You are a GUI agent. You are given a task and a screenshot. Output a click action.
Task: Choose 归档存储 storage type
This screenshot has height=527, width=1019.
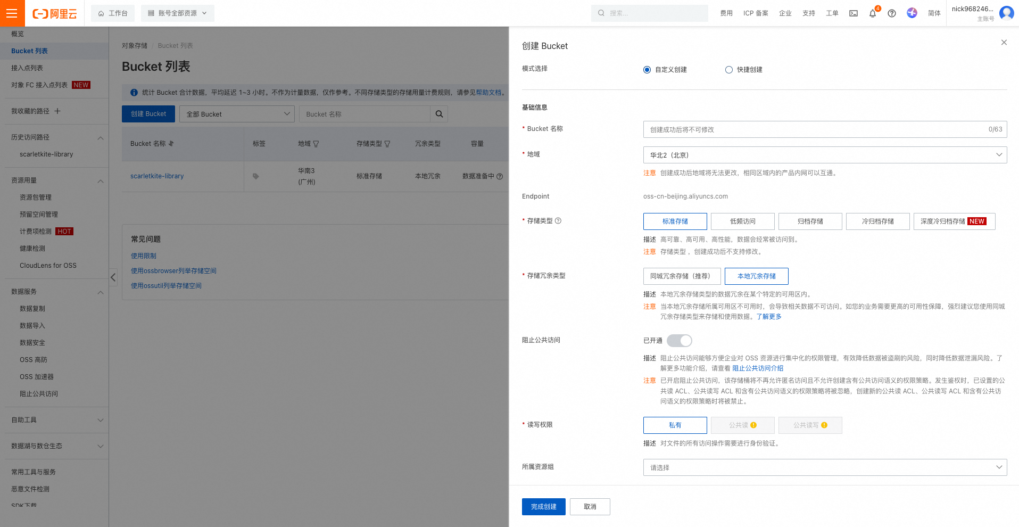(x=810, y=221)
